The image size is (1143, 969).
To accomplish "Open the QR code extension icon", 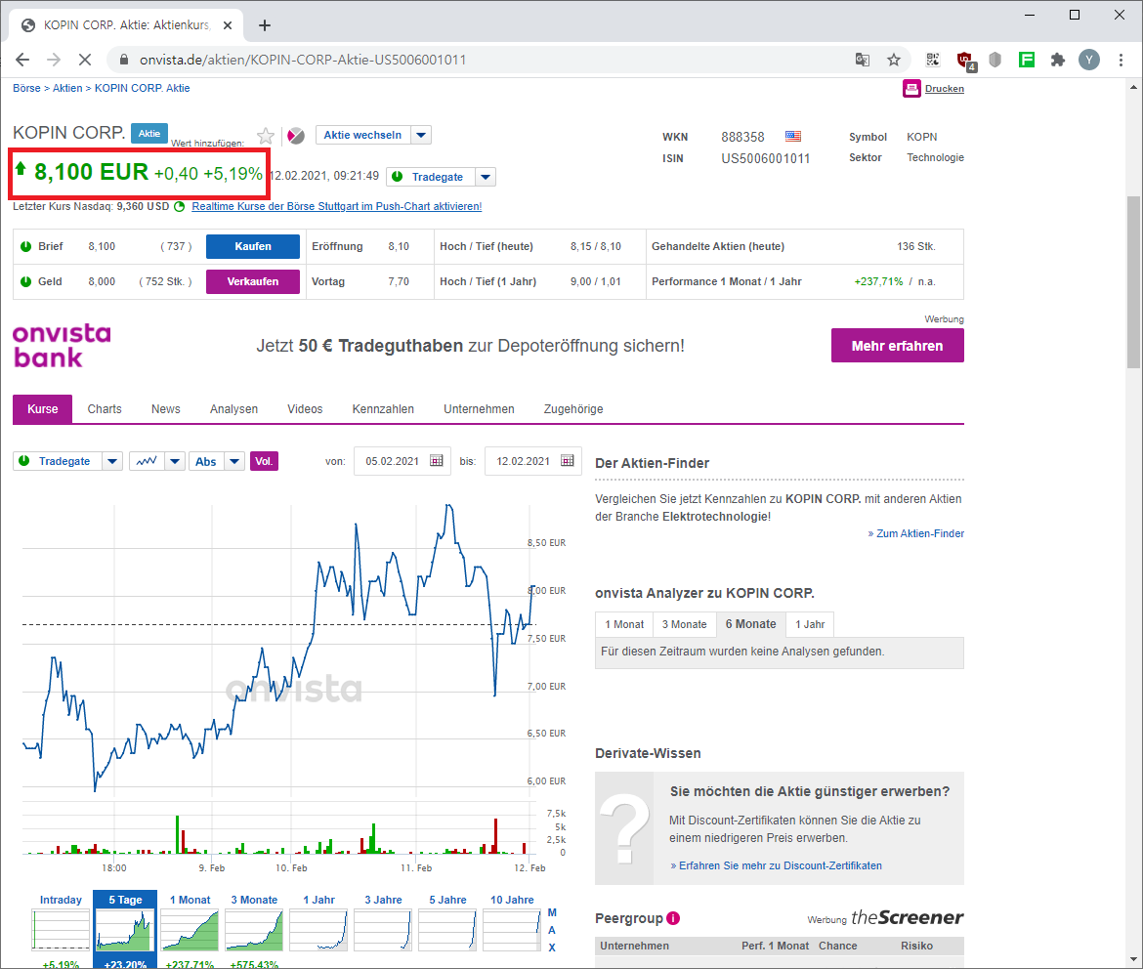I will pyautogui.click(x=933, y=60).
